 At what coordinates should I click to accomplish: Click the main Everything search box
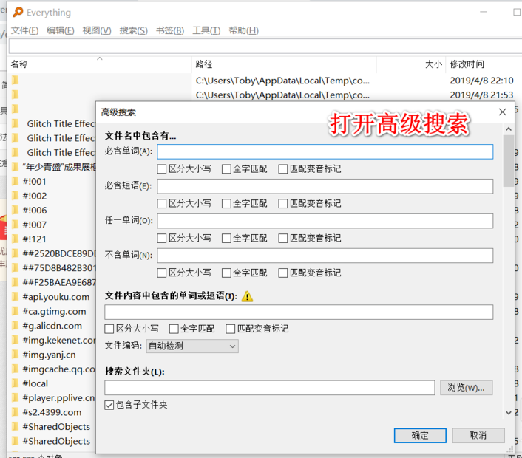tap(265, 46)
